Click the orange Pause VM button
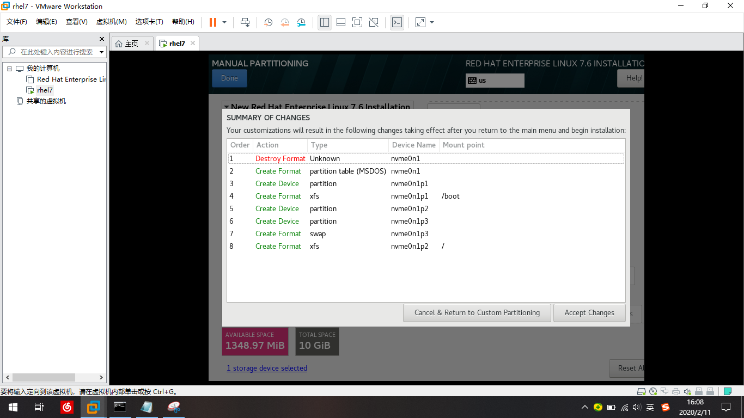Image resolution: width=744 pixels, height=418 pixels. click(x=212, y=22)
